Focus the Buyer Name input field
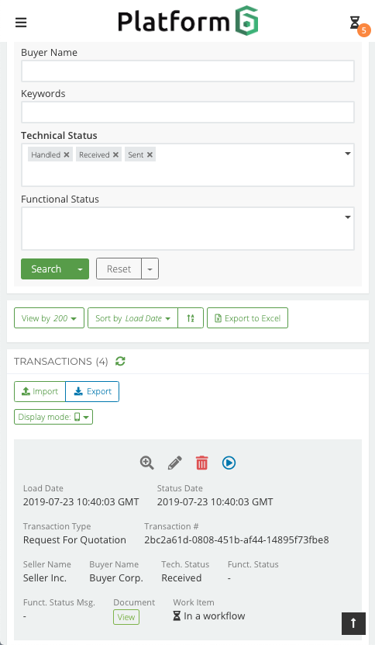The width and height of the screenshot is (375, 645). [187, 71]
